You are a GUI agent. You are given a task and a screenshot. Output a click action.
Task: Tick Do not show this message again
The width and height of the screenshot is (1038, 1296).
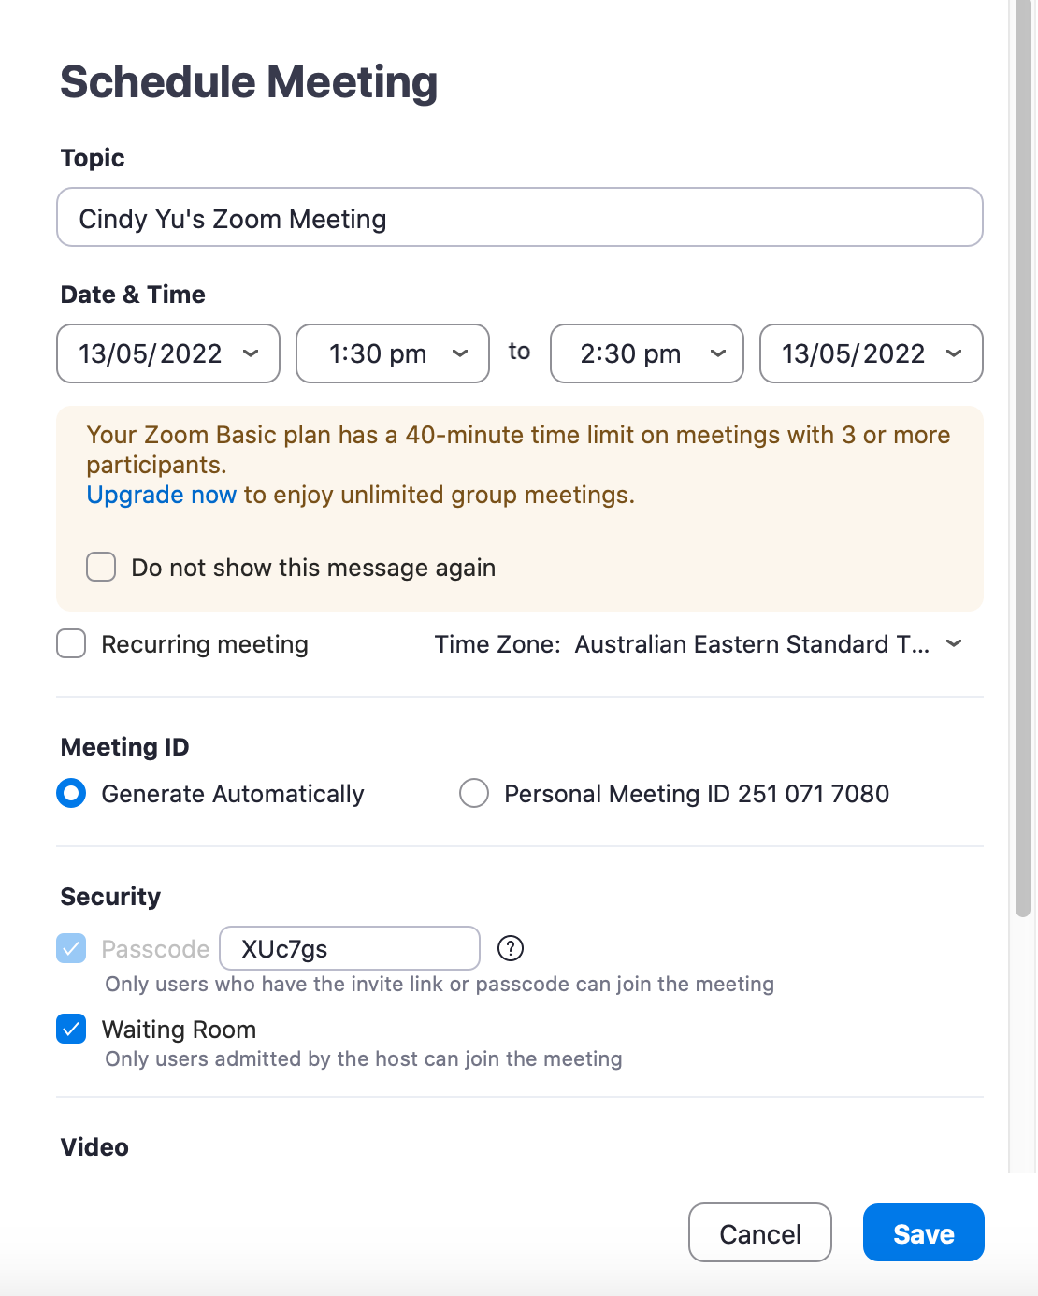[x=101, y=567]
